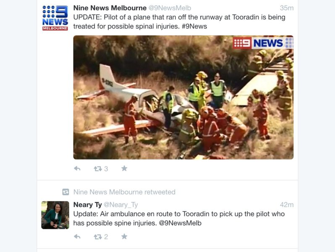Click the 'Nine News Melbourne retweeted' label

pos(124,192)
